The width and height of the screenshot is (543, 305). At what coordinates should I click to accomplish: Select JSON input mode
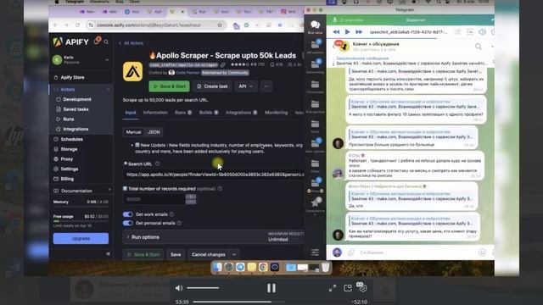tap(154, 132)
